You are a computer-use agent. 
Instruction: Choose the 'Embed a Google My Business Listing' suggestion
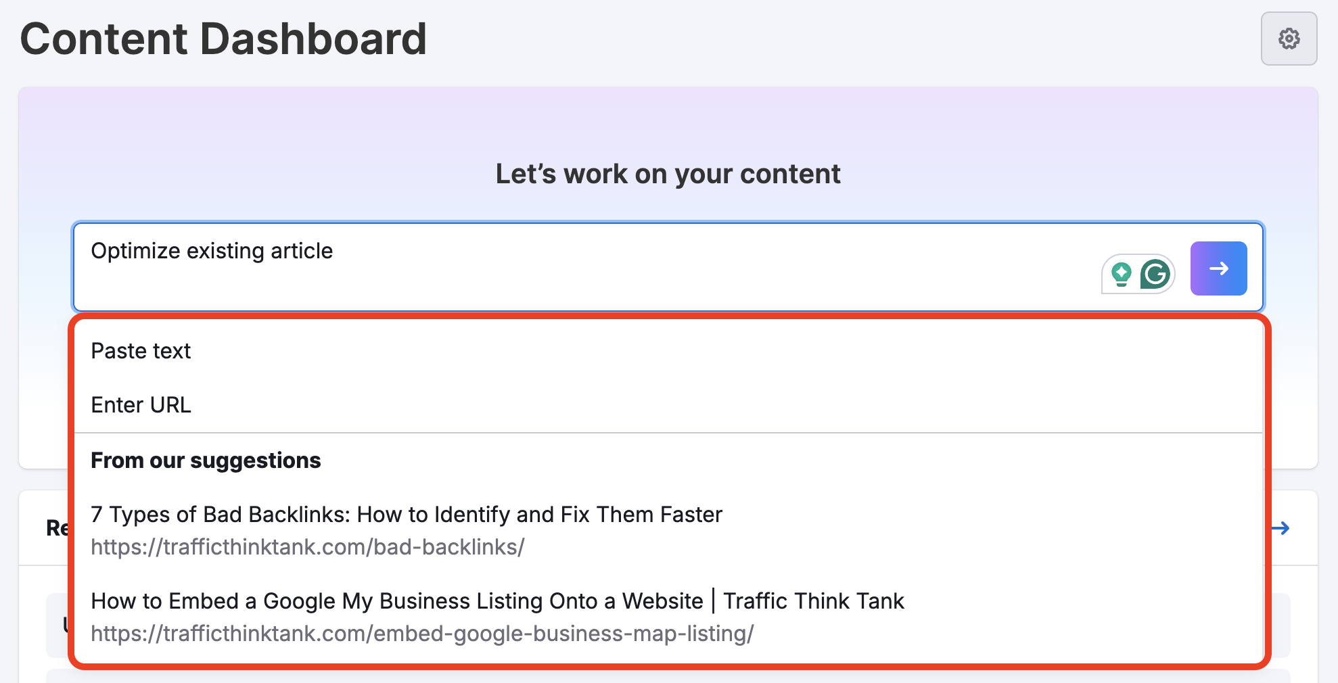pos(497,600)
